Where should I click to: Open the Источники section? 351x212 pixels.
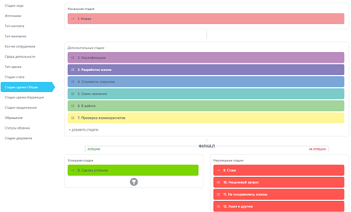pos(13,16)
